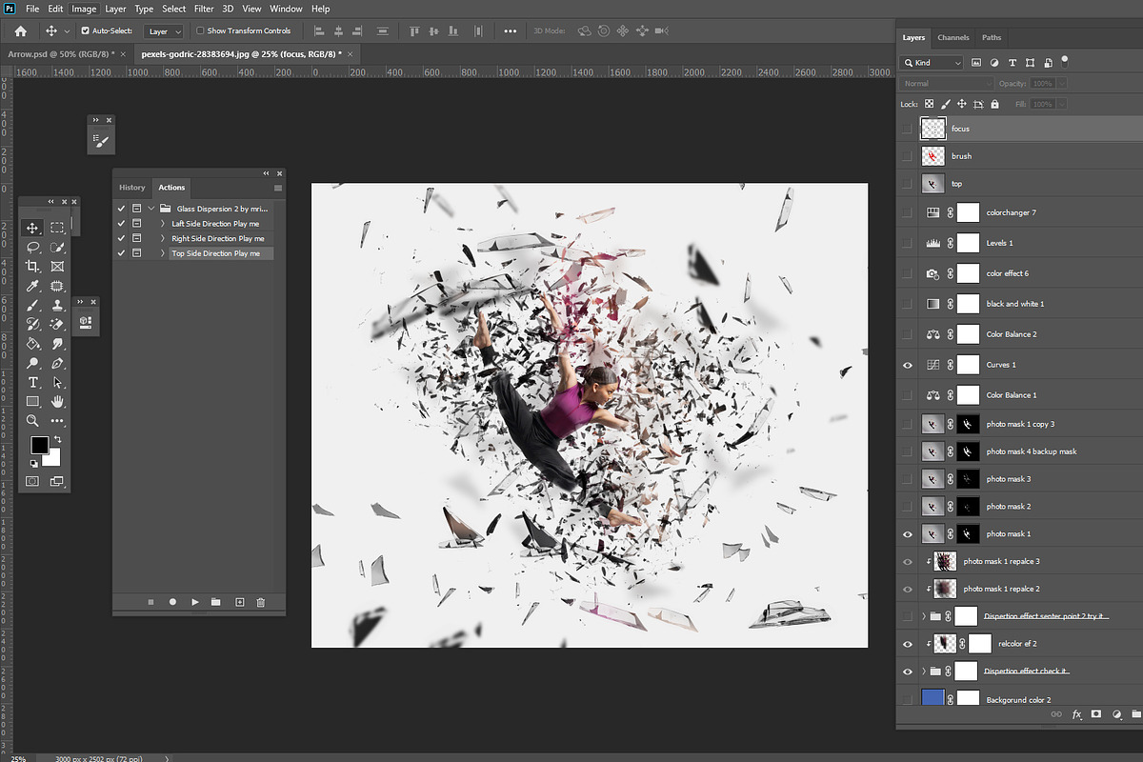The width and height of the screenshot is (1143, 762).
Task: Toggle dialog box for Right Side Direction action
Action: 137,238
